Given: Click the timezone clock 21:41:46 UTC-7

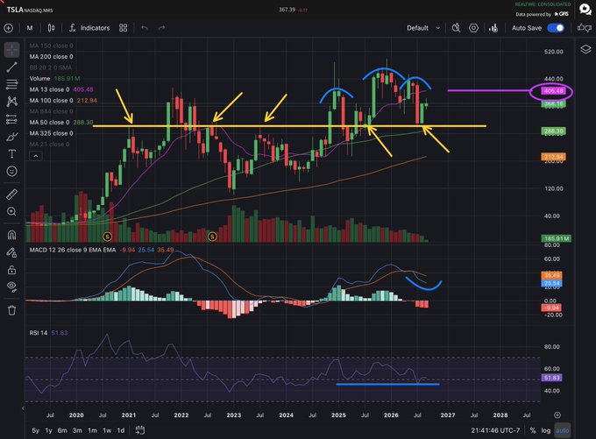Looking at the screenshot, I should [x=495, y=430].
